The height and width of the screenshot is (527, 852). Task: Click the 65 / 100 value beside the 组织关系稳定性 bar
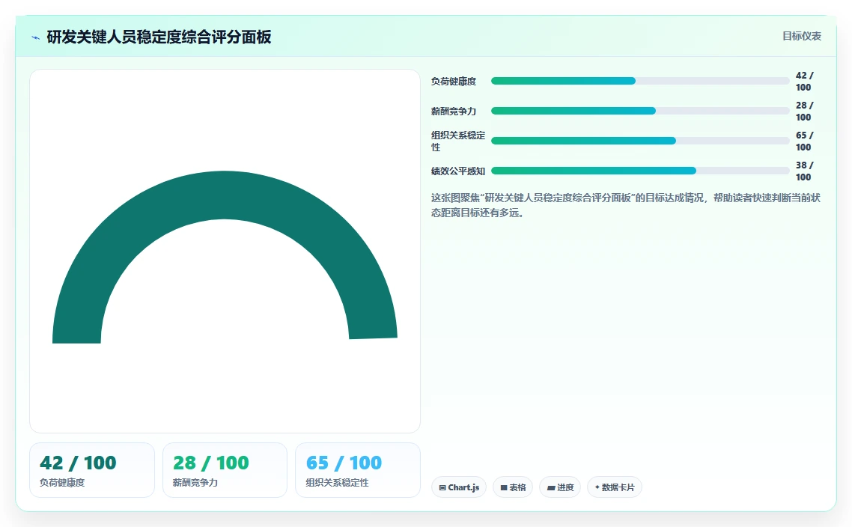point(804,141)
